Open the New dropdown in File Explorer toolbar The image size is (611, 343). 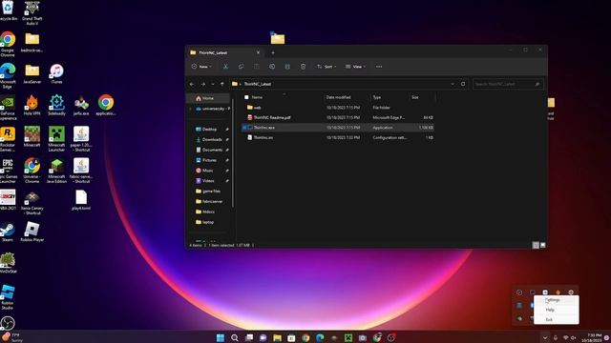point(201,67)
